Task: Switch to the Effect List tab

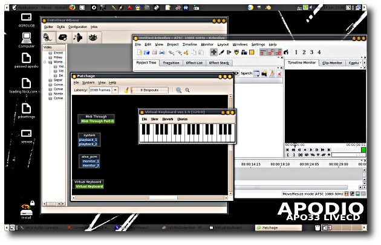Action: click(x=194, y=63)
